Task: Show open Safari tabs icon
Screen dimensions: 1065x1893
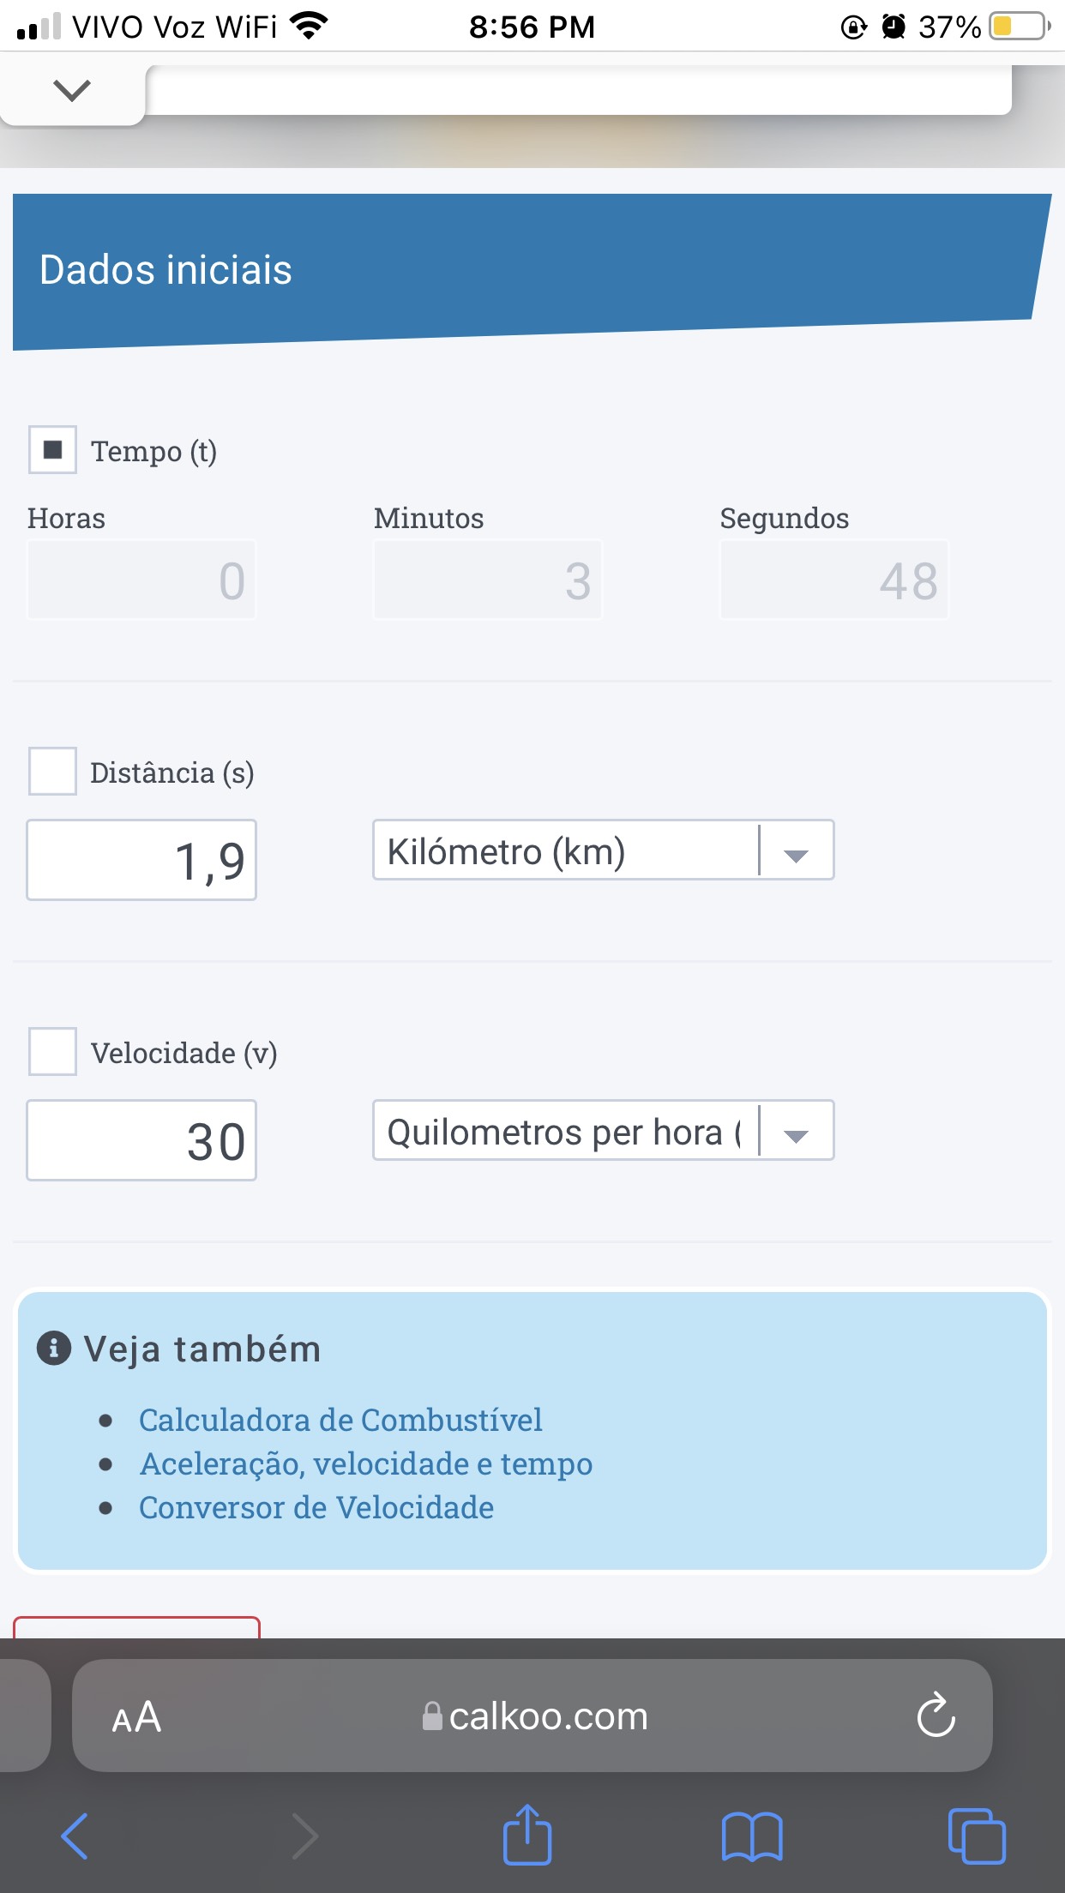Action: pyautogui.click(x=977, y=1836)
